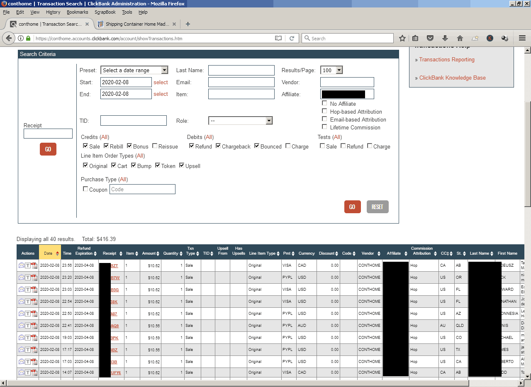Open the Role dropdown

[x=240, y=121]
